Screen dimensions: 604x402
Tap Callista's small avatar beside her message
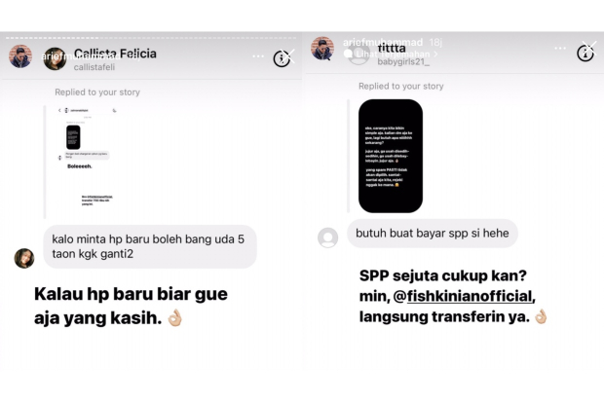coord(24,258)
